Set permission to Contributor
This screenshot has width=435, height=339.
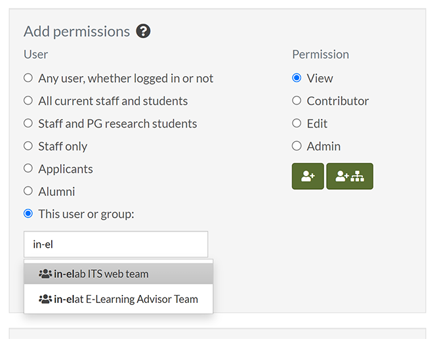pyautogui.click(x=297, y=101)
